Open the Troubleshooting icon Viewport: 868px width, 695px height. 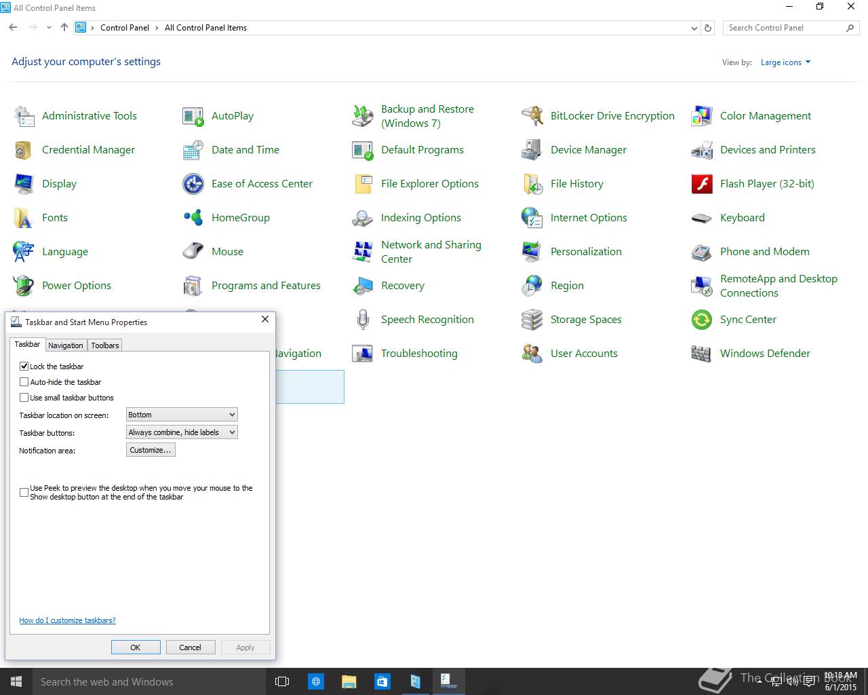363,354
